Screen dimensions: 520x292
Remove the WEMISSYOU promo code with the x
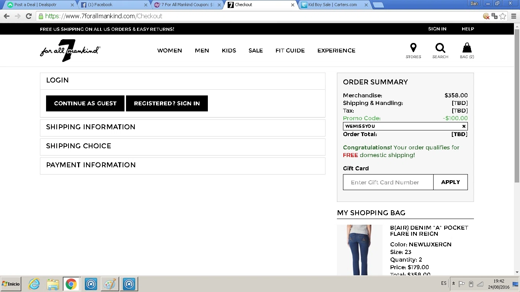464,126
